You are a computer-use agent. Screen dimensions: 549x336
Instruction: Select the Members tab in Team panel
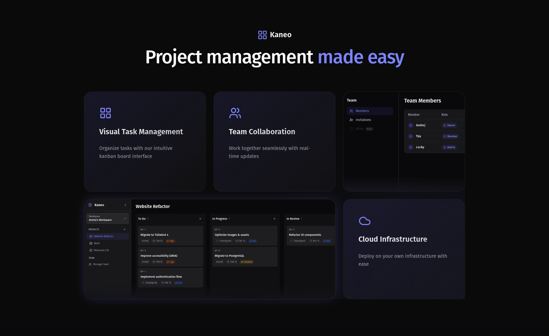point(370,111)
